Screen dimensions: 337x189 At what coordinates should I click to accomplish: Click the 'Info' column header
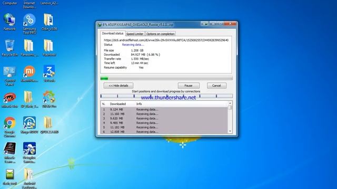pyautogui.click(x=139, y=104)
